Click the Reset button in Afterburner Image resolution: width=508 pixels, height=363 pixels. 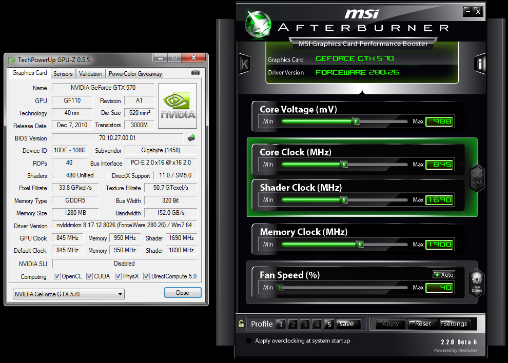point(423,324)
